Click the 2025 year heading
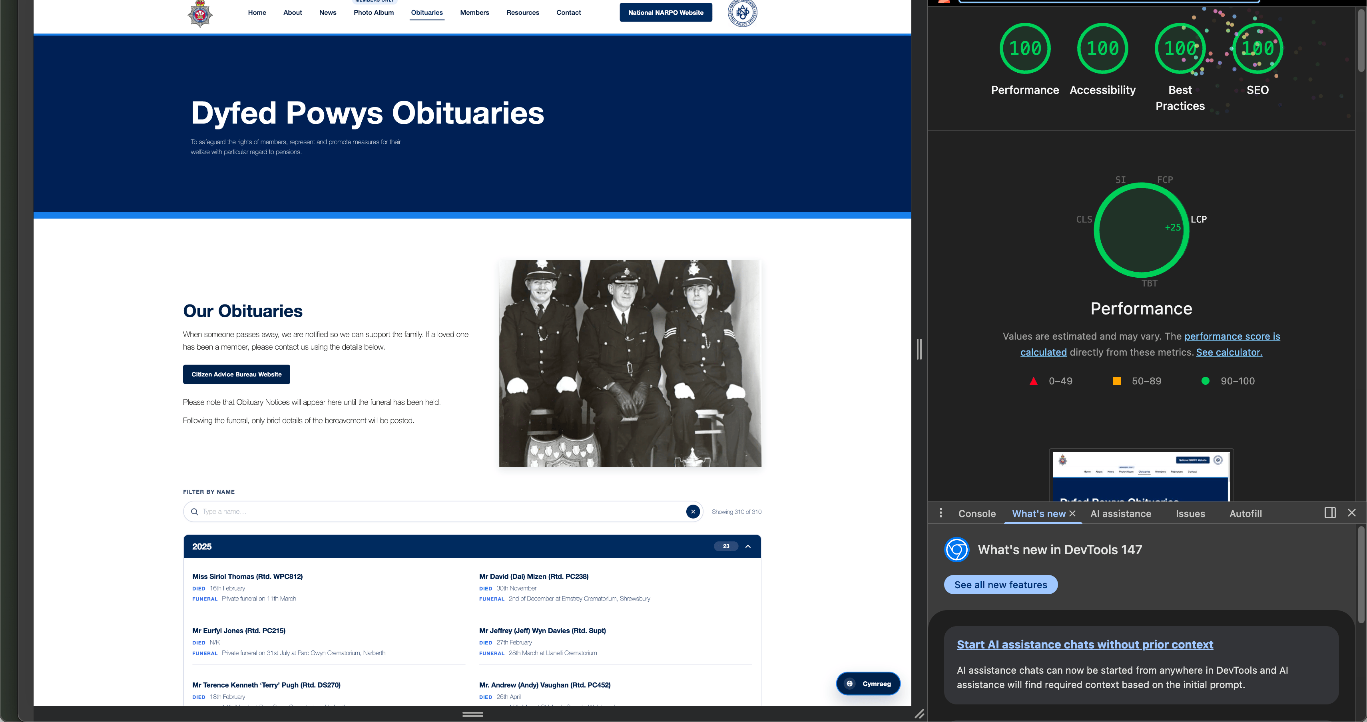Viewport: 1367px width, 722px height. coord(202,547)
